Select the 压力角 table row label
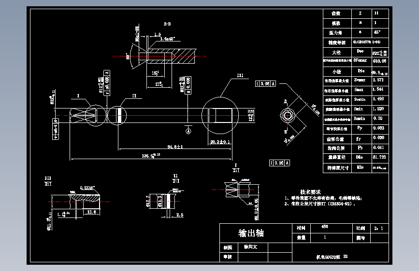 pos(335,33)
